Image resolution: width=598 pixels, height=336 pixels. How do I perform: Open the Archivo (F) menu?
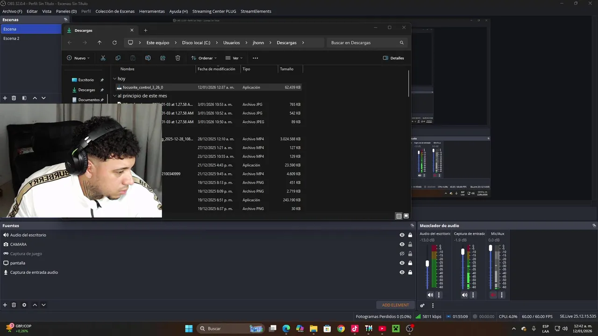pyautogui.click(x=12, y=11)
